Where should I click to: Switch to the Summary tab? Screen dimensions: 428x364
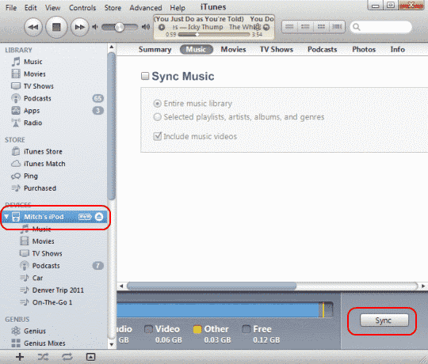(155, 50)
